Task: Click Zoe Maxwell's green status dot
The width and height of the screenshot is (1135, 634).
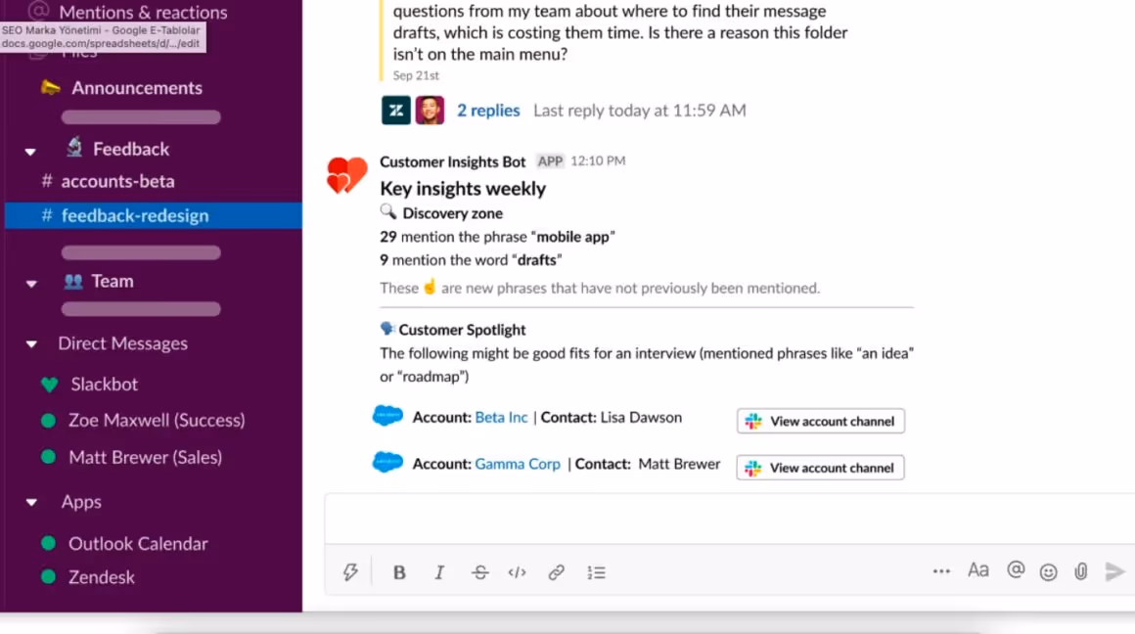Action: pyautogui.click(x=49, y=421)
